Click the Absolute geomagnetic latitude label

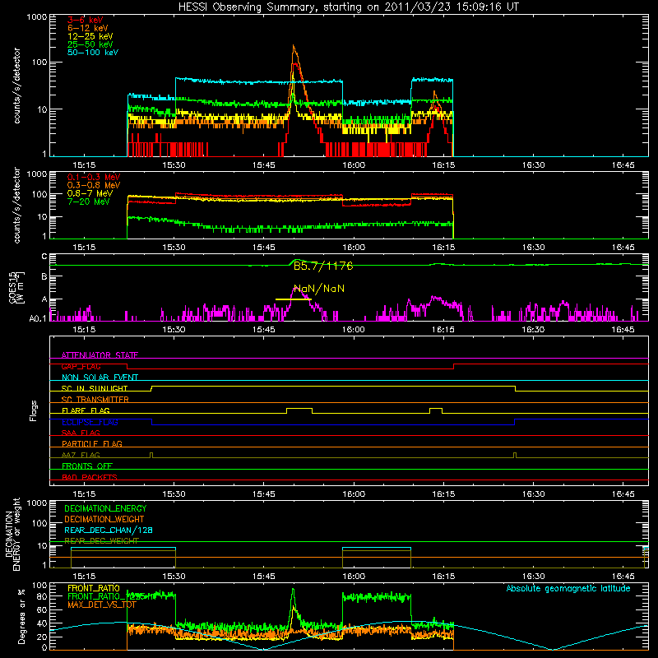(x=568, y=588)
